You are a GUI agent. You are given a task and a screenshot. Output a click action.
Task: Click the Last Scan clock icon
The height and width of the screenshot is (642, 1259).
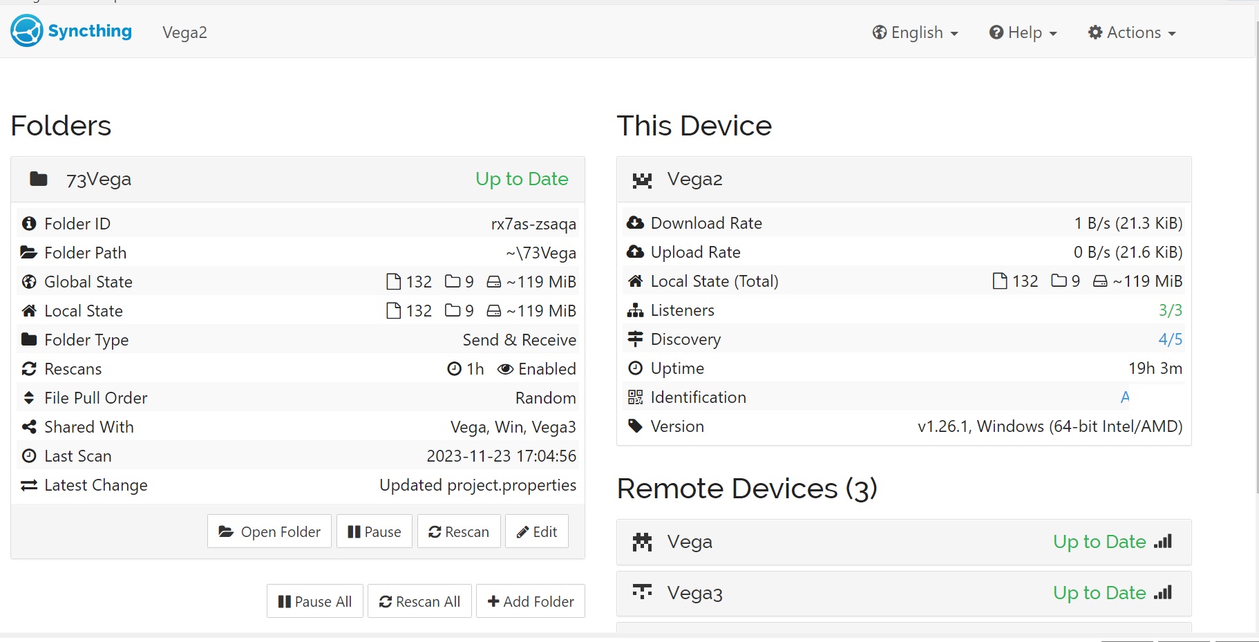coord(29,456)
